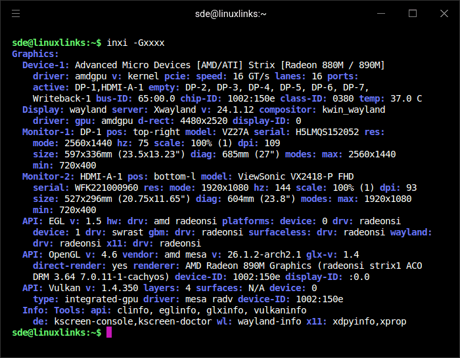Click the API: EGL entry
This screenshot has height=358, width=460.
[x=43, y=221]
